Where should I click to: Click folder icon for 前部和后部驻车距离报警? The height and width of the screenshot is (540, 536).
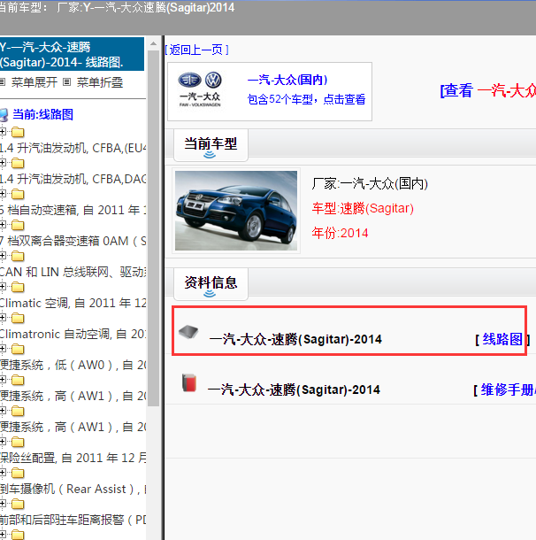(18, 504)
